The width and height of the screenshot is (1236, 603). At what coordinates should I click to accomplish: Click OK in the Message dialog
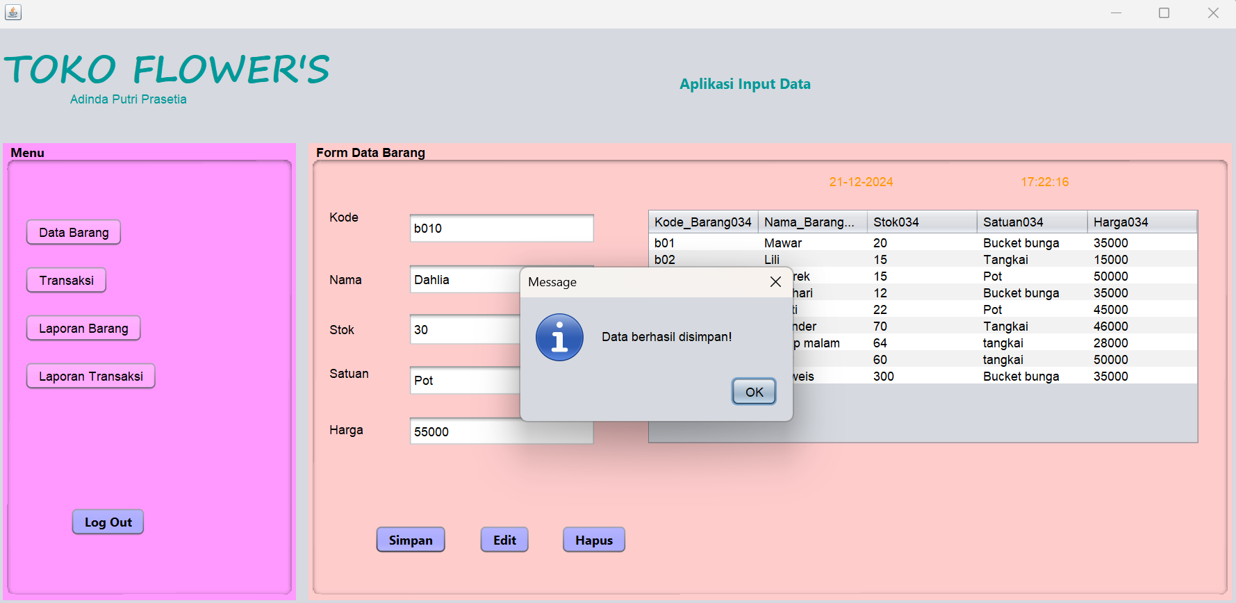point(754,392)
